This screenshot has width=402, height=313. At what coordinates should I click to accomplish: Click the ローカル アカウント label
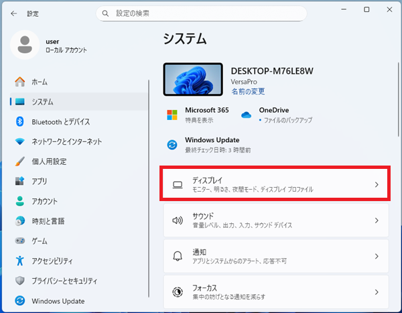click(x=66, y=50)
